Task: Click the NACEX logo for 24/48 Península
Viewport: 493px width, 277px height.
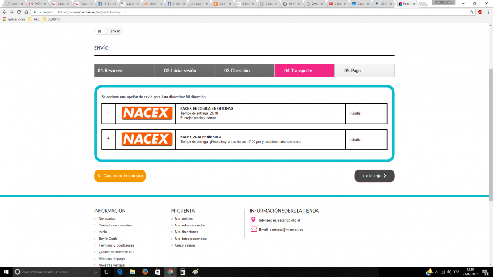Action: coord(147,139)
